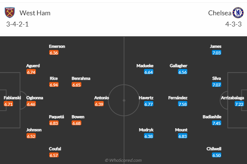Select player Mudryk on the pitch
The image size is (247, 164).
(x=146, y=130)
